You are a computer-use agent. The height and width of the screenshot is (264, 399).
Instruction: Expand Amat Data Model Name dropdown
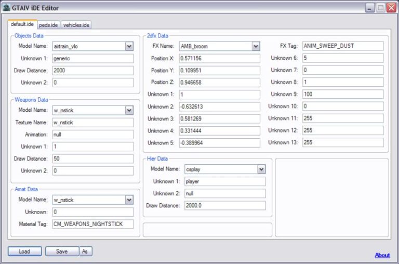[129, 200]
